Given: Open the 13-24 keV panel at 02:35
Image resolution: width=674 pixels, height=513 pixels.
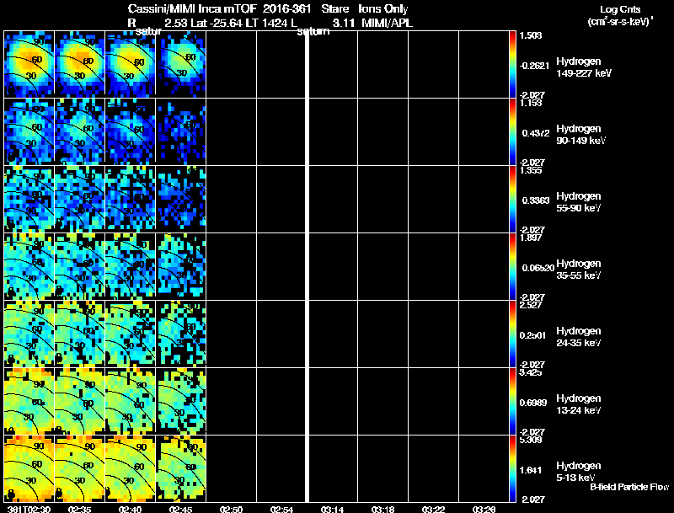Looking at the screenshot, I should click(x=79, y=401).
